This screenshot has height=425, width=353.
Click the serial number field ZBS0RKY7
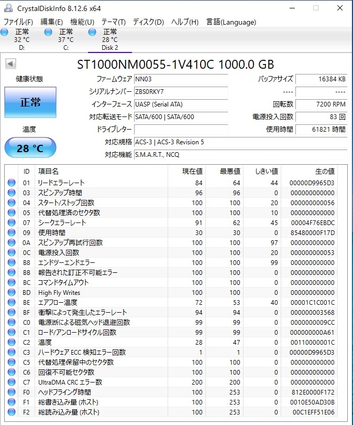tap(181, 92)
